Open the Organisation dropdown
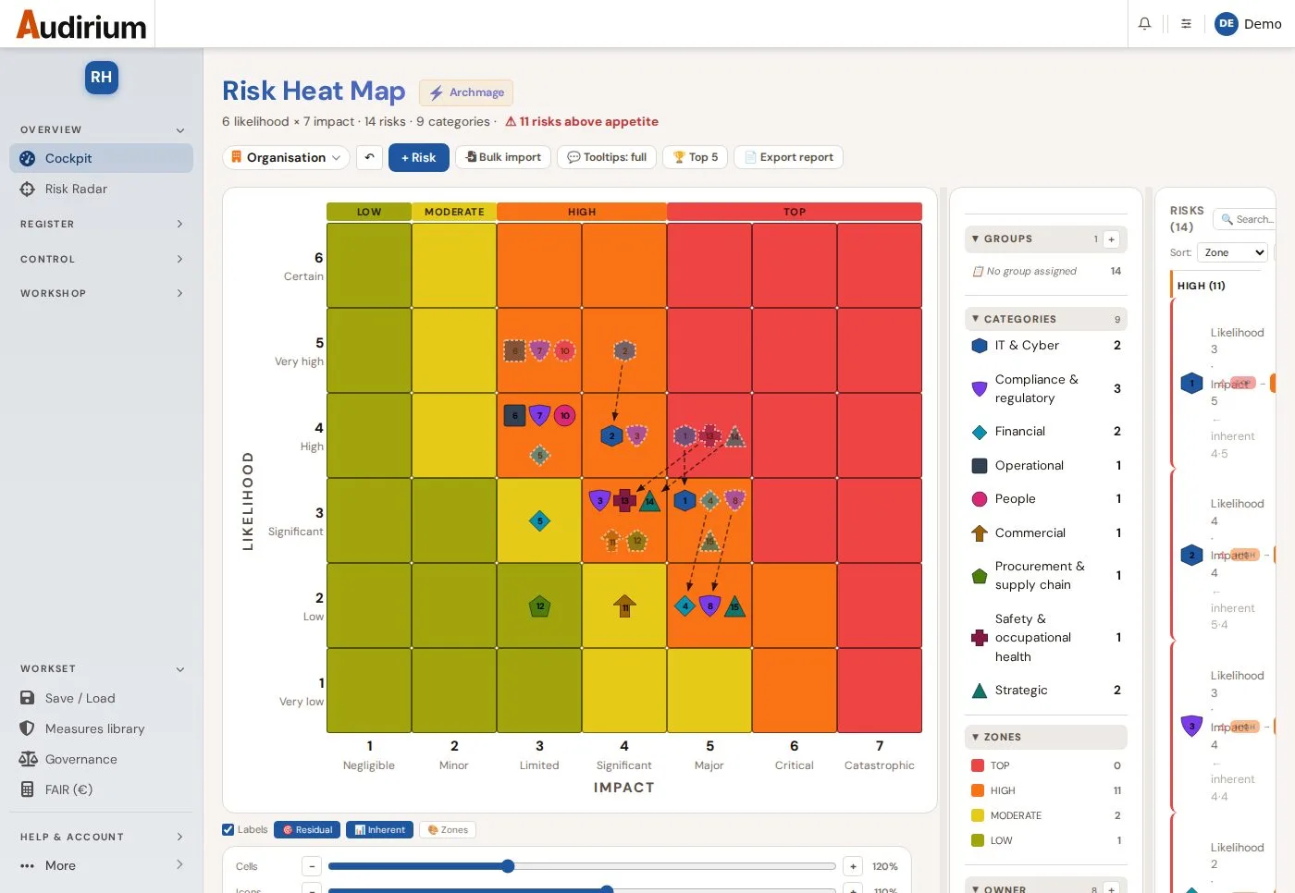Image resolution: width=1295 pixels, height=893 pixels. (286, 157)
